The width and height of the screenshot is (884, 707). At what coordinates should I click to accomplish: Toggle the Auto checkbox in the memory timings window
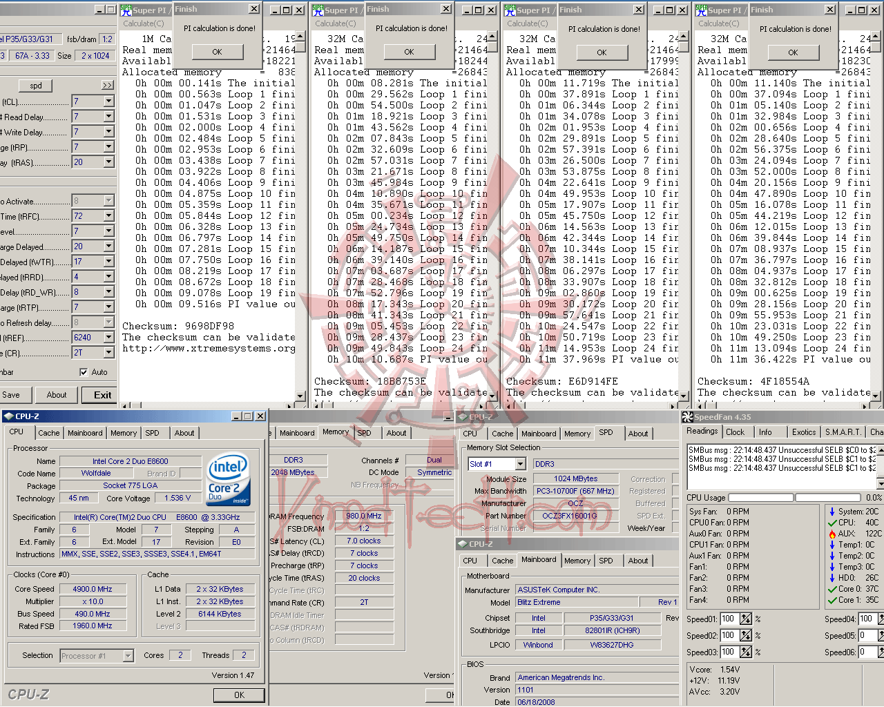(84, 372)
